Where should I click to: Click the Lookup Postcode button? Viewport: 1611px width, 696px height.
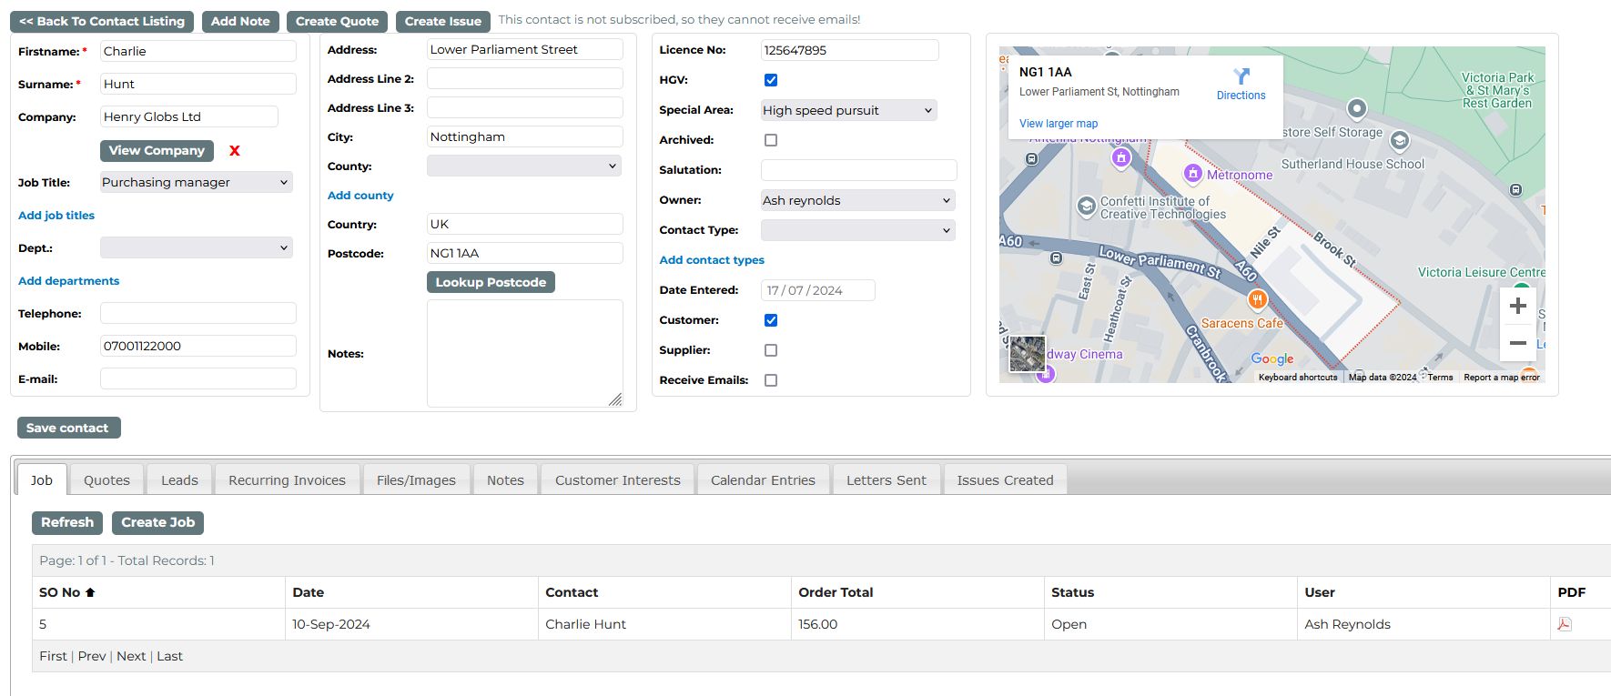click(491, 282)
